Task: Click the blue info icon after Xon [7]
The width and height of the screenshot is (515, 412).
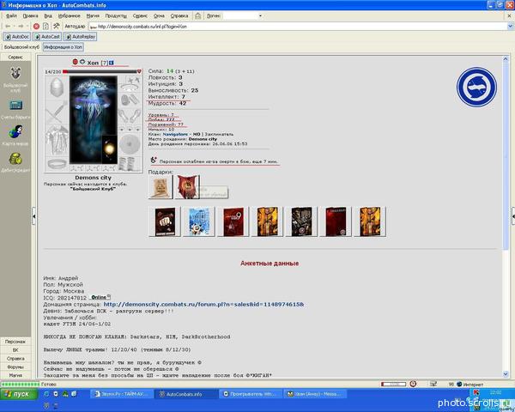Action: point(112,63)
